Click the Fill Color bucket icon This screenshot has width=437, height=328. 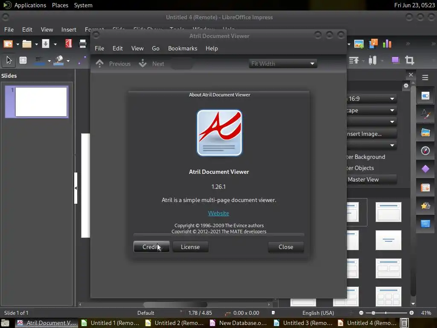(58, 61)
